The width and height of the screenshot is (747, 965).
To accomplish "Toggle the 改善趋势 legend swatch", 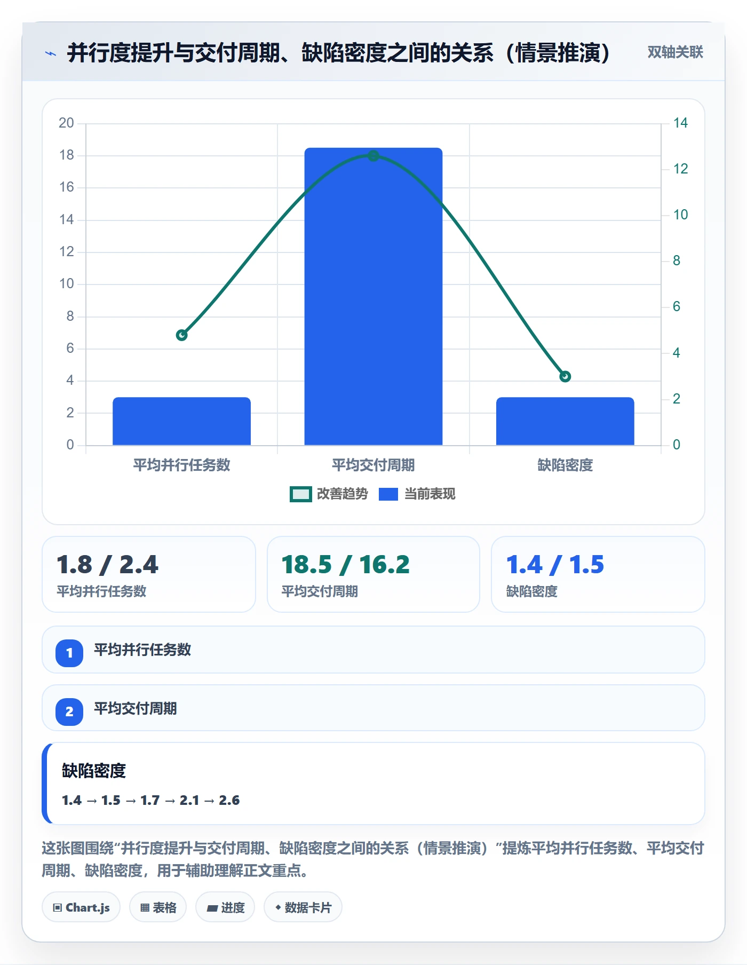I will [300, 494].
